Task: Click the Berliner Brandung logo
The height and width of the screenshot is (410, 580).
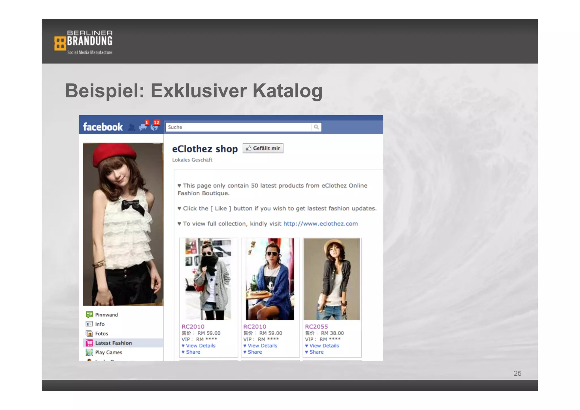Action: pos(84,43)
